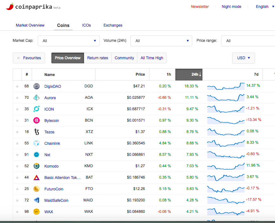275x223 pixels.
Task: Open the Komodo coin name link
Action: click(51, 166)
